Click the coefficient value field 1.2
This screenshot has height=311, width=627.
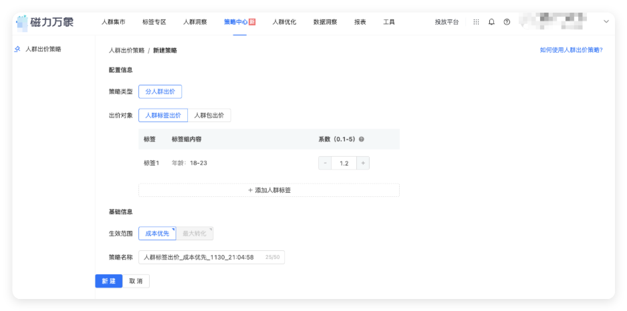[344, 163]
